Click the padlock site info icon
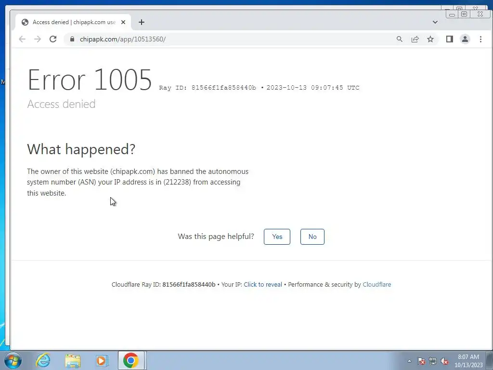 pyautogui.click(x=72, y=39)
